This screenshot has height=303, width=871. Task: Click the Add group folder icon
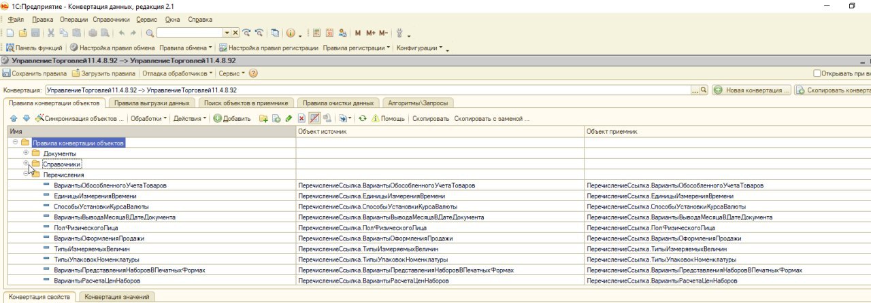263,118
